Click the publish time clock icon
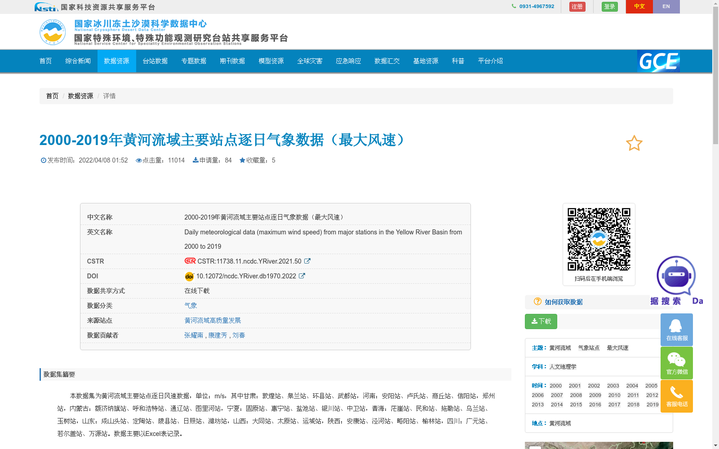719x449 pixels. [44, 160]
